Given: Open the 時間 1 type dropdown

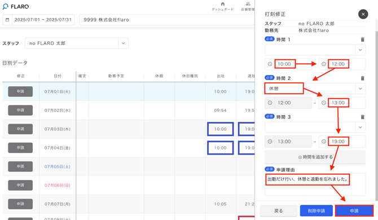Looking at the screenshot, I should pos(315,50).
